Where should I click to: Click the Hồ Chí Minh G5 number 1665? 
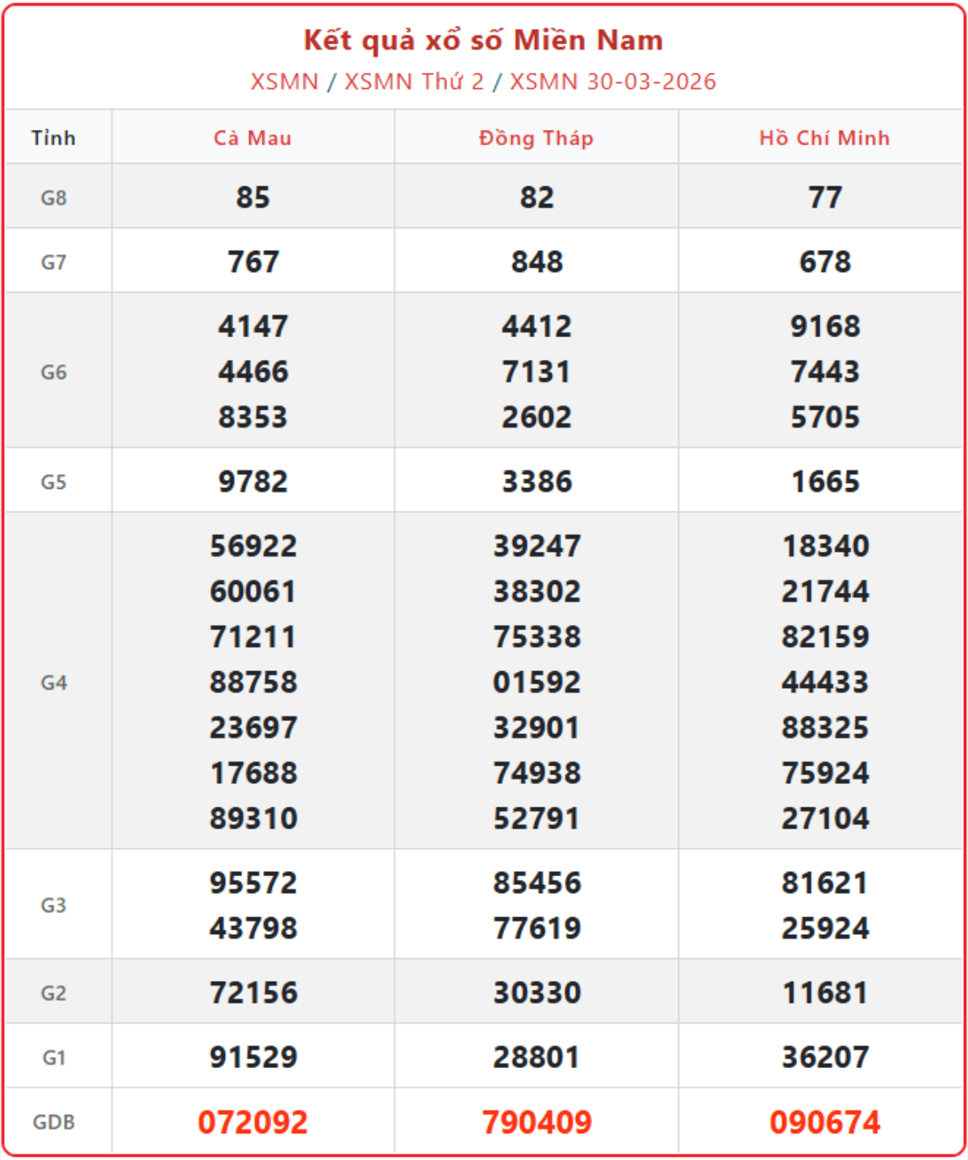pyautogui.click(x=824, y=482)
